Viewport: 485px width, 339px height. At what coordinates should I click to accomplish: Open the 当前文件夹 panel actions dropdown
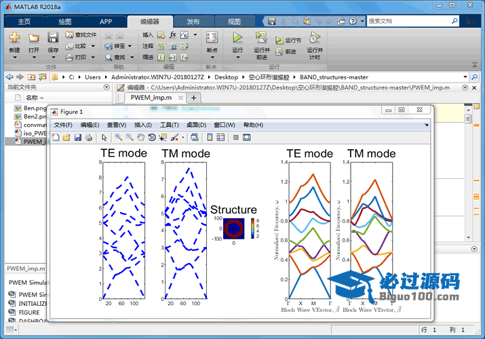point(106,87)
